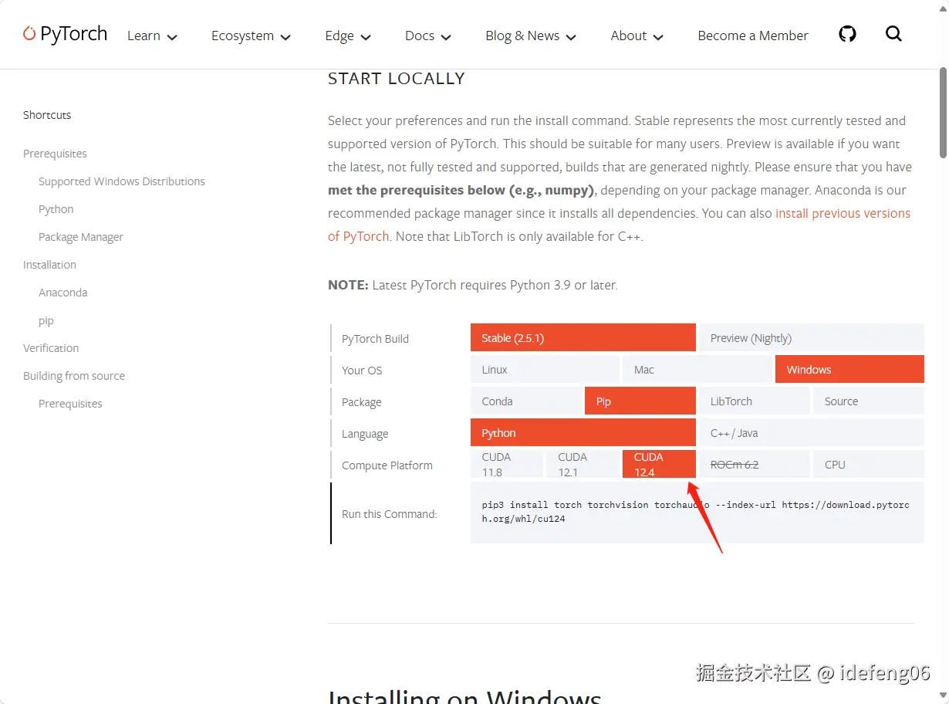Click the Your OS row label
The image size is (949, 704).
click(362, 371)
